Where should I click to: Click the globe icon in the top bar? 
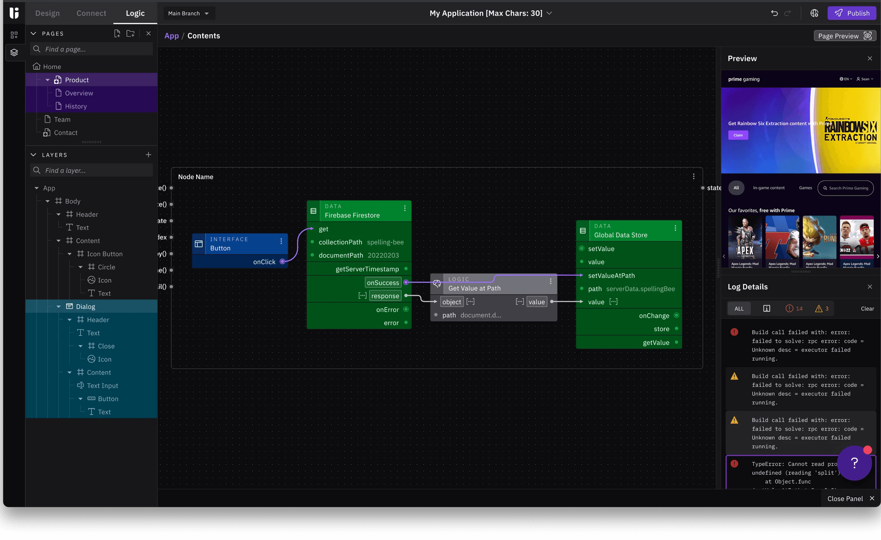click(x=814, y=13)
